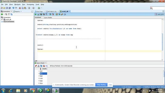
Task: Switch to the Start Page tab
Action: pyautogui.click(x=39, y=11)
